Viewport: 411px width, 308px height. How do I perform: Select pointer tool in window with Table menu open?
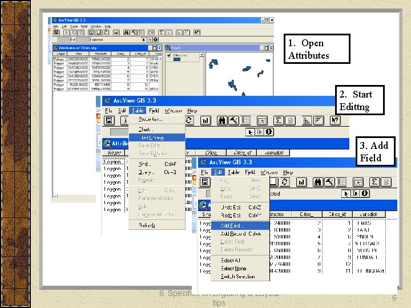250,132
